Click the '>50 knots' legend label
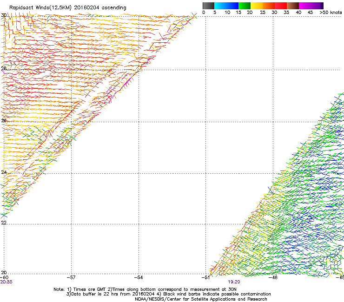 331,13
